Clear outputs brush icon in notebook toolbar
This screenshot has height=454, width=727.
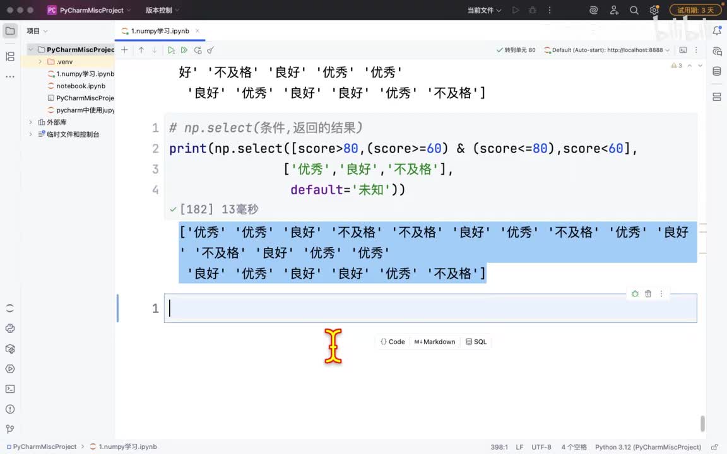[x=211, y=50]
